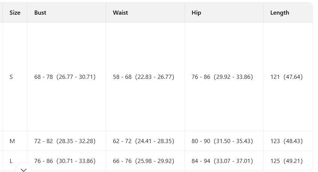Click the Length column header
This screenshot has height=172, width=318.
tap(279, 13)
